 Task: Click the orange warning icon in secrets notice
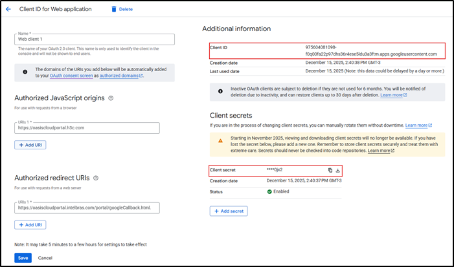tap(220, 141)
